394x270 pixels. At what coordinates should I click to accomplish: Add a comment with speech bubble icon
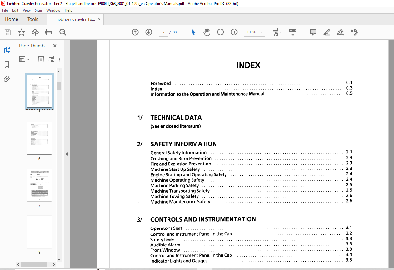(x=313, y=32)
